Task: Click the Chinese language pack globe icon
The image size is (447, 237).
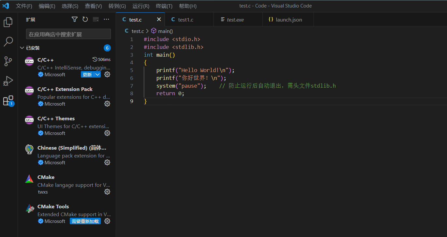Action: [x=29, y=149]
